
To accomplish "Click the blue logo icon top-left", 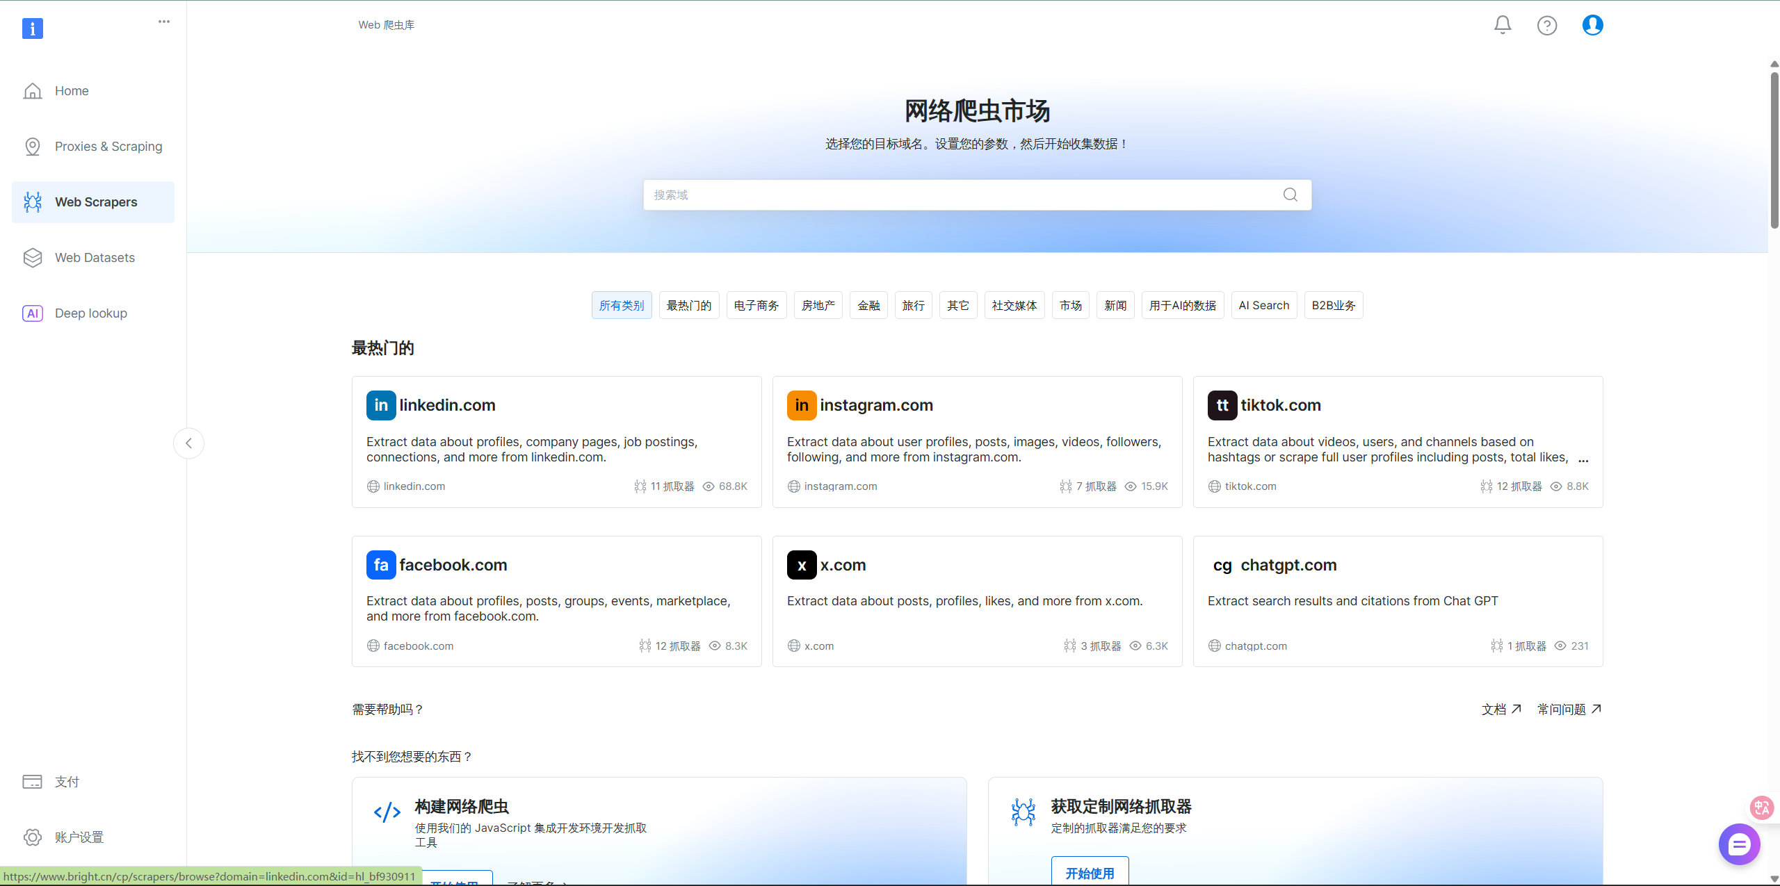I will pos(33,28).
